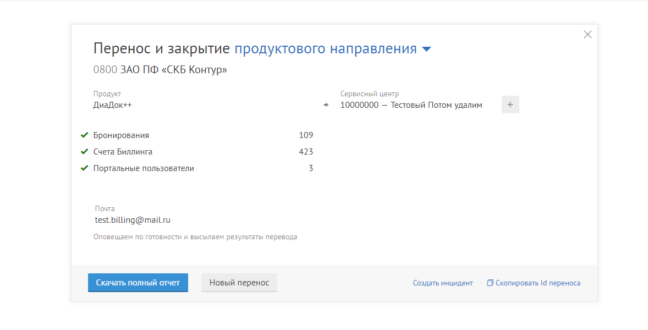Open the 'Создать инцидент' link
The image size is (648, 330).
pyautogui.click(x=443, y=283)
